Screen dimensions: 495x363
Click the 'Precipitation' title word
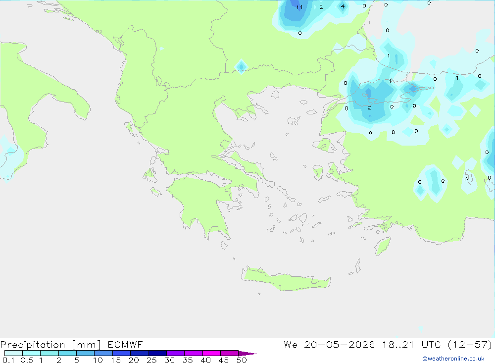[x=33, y=345]
